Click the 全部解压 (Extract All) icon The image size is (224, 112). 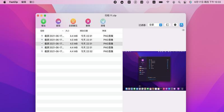[73, 22]
